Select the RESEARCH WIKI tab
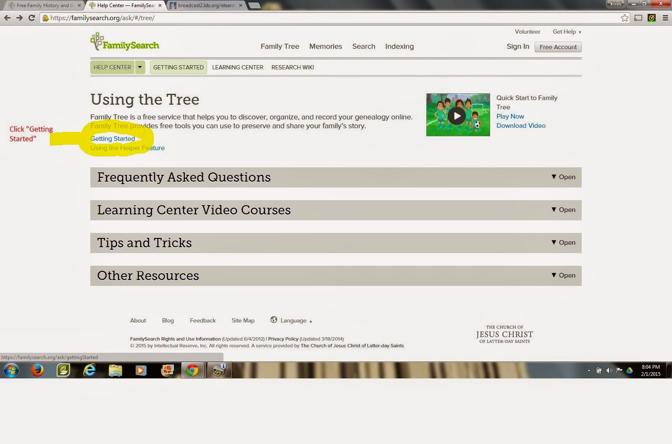 point(293,67)
